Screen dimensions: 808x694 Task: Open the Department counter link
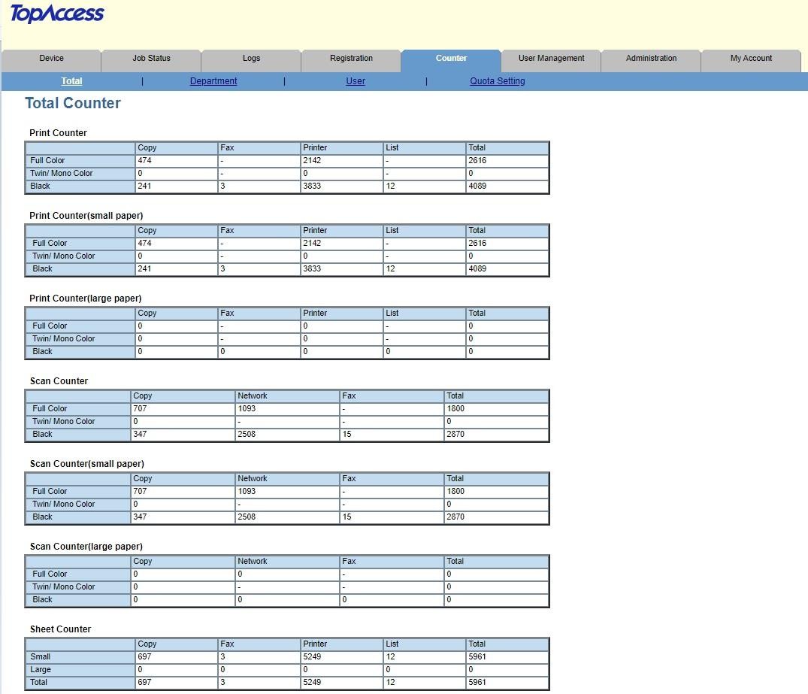coord(213,81)
